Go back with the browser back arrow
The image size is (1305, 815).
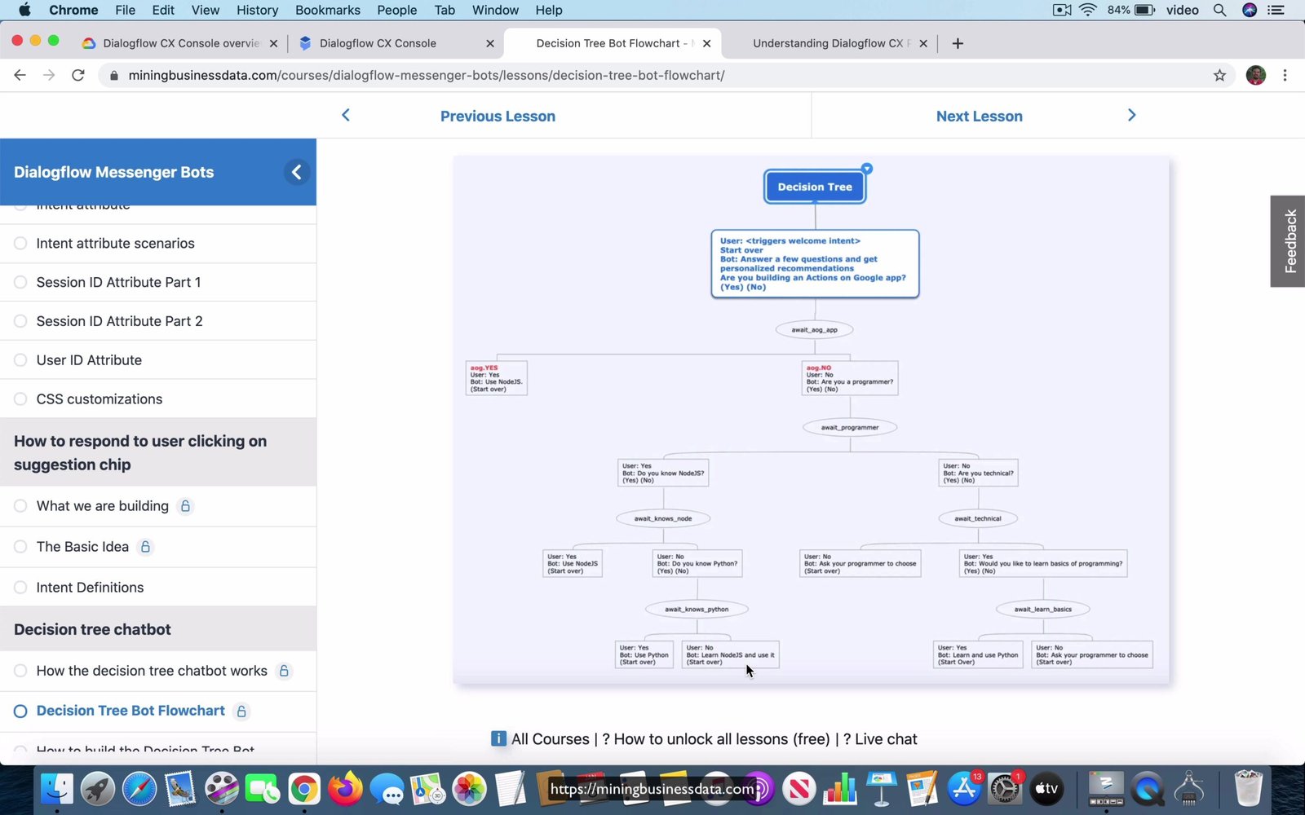click(20, 75)
